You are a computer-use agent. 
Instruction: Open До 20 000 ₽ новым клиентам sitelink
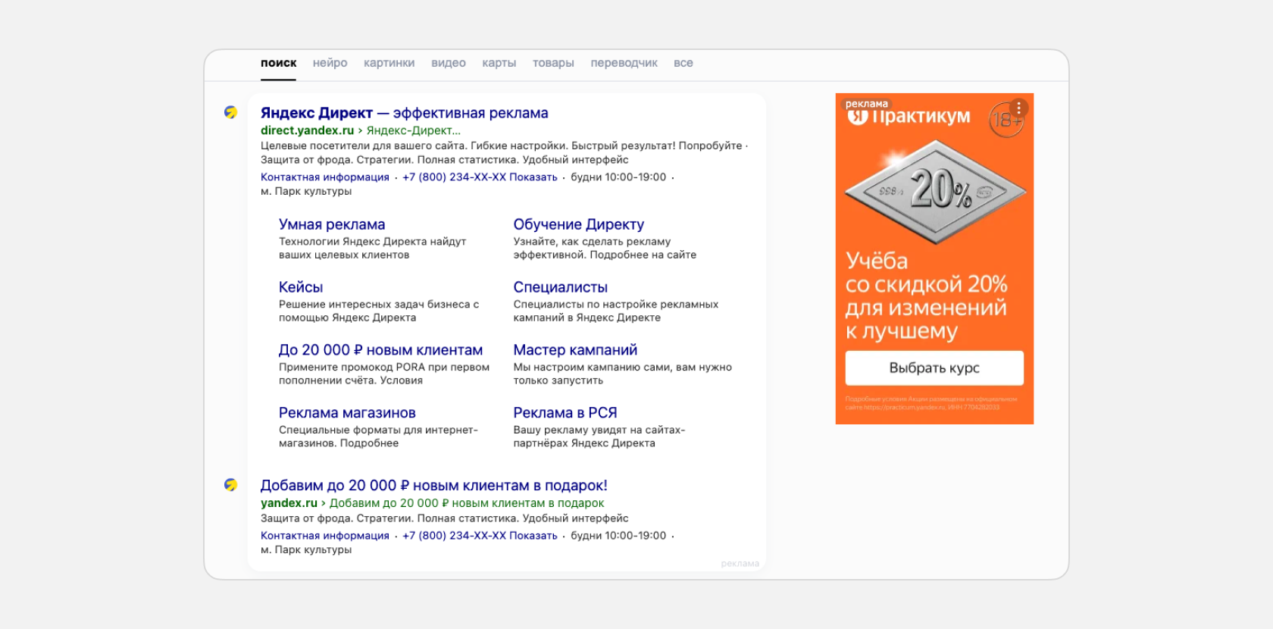pyautogui.click(x=380, y=350)
